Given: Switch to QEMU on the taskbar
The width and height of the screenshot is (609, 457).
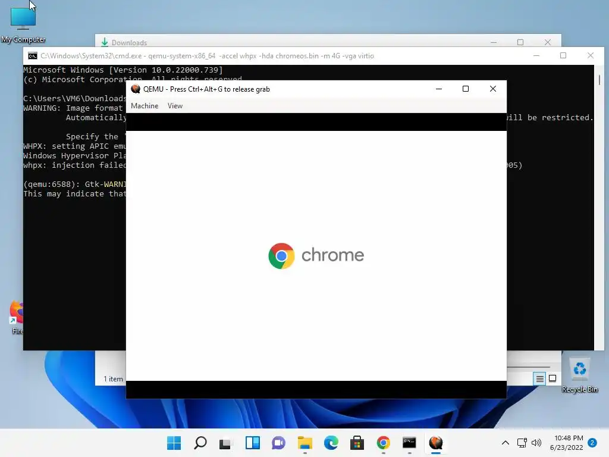Looking at the screenshot, I should pyautogui.click(x=436, y=443).
